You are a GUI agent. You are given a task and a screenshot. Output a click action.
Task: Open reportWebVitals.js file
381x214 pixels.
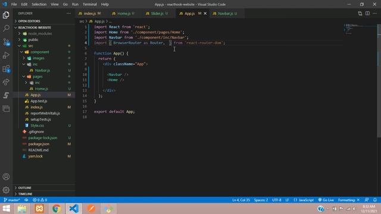45,114
